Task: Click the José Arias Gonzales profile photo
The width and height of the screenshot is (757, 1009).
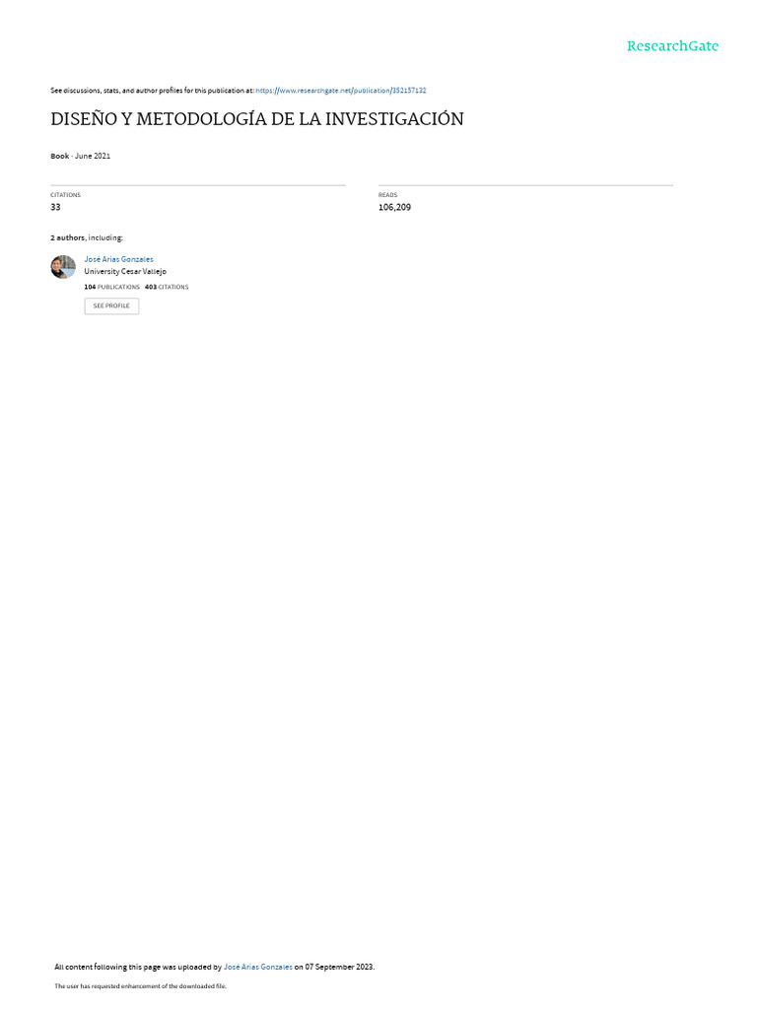Action: click(63, 267)
